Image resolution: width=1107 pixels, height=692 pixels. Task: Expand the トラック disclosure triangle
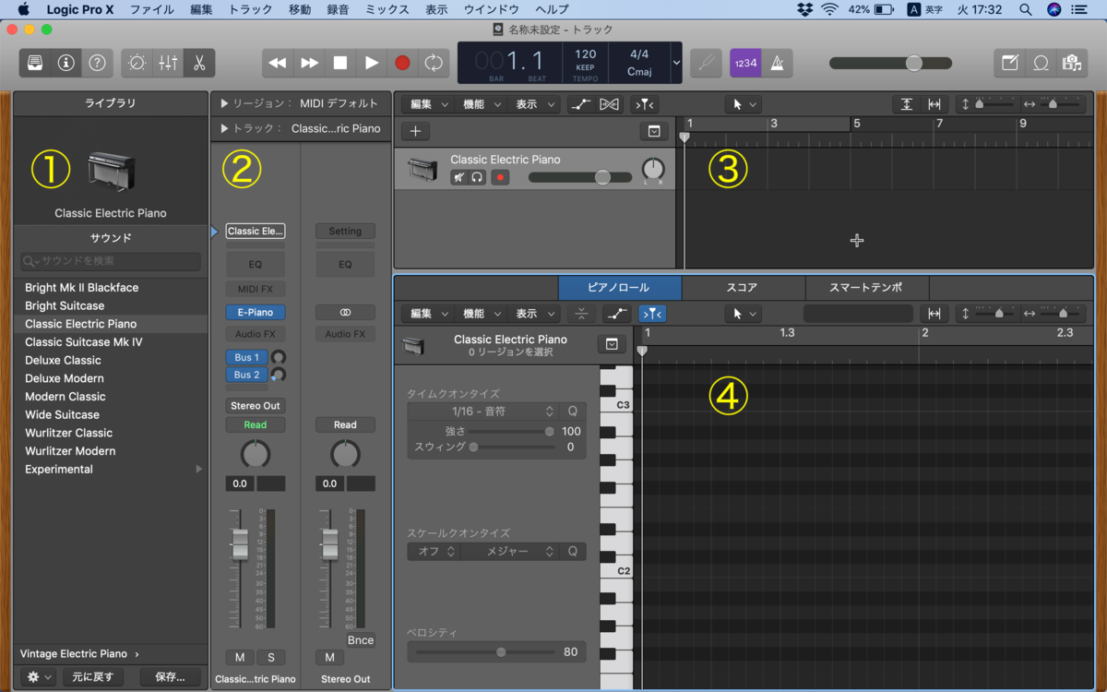[226, 128]
